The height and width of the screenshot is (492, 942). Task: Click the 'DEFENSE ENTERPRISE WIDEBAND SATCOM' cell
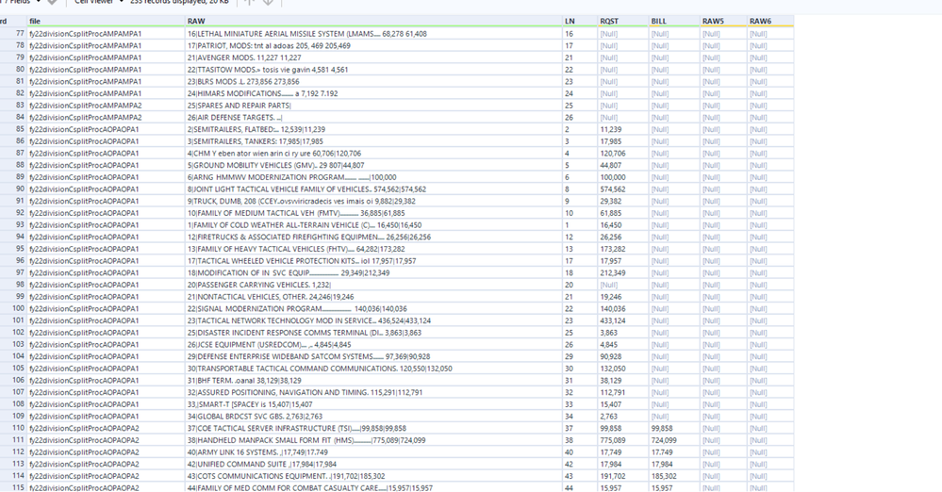(373, 356)
